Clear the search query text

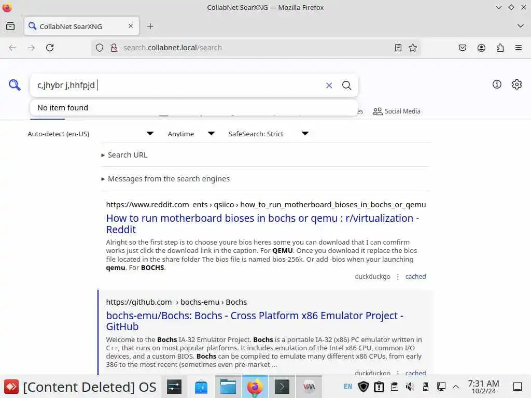pyautogui.click(x=329, y=86)
